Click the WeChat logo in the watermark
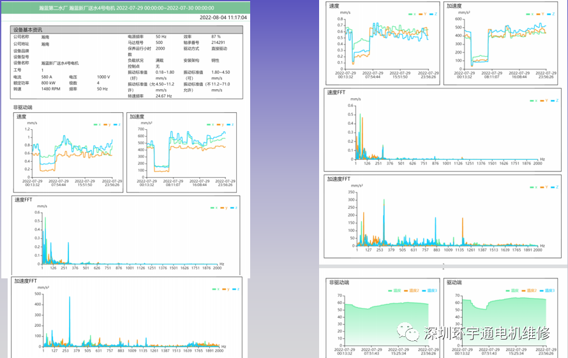Viewport: 568px width, 358px height. [407, 332]
